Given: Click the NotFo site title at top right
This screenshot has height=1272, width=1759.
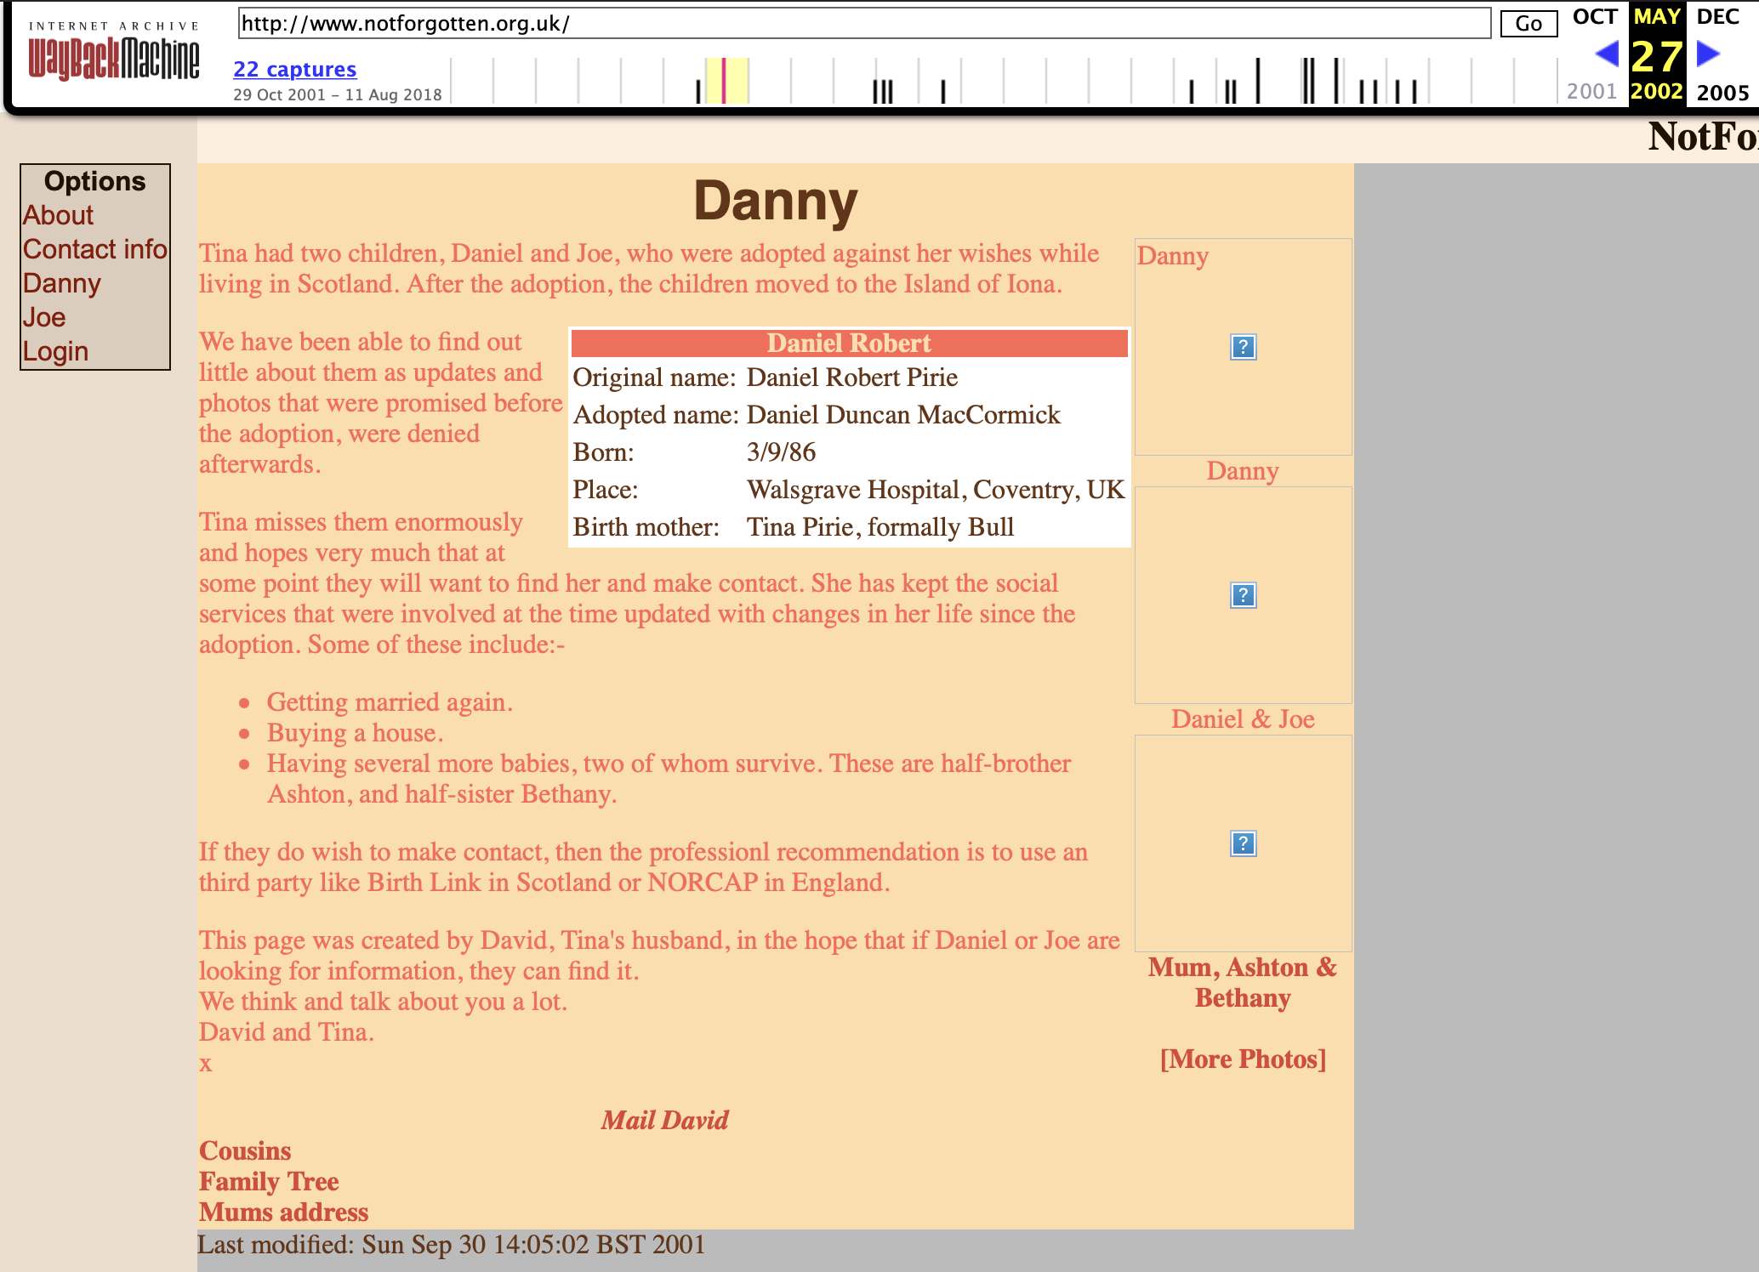Looking at the screenshot, I should (x=1703, y=136).
